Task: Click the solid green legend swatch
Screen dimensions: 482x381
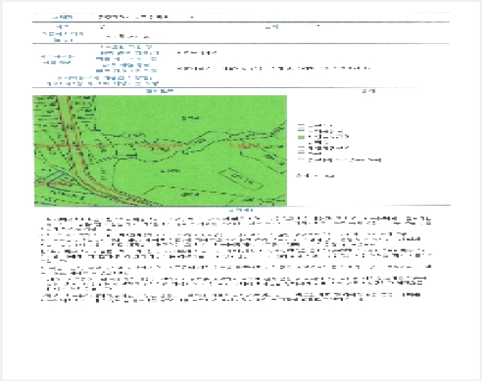Action: click(302, 137)
